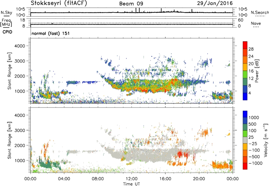This screenshot has height=186, width=269.
Task: Select '16:00' on the time axis
Action: (x=165, y=179)
